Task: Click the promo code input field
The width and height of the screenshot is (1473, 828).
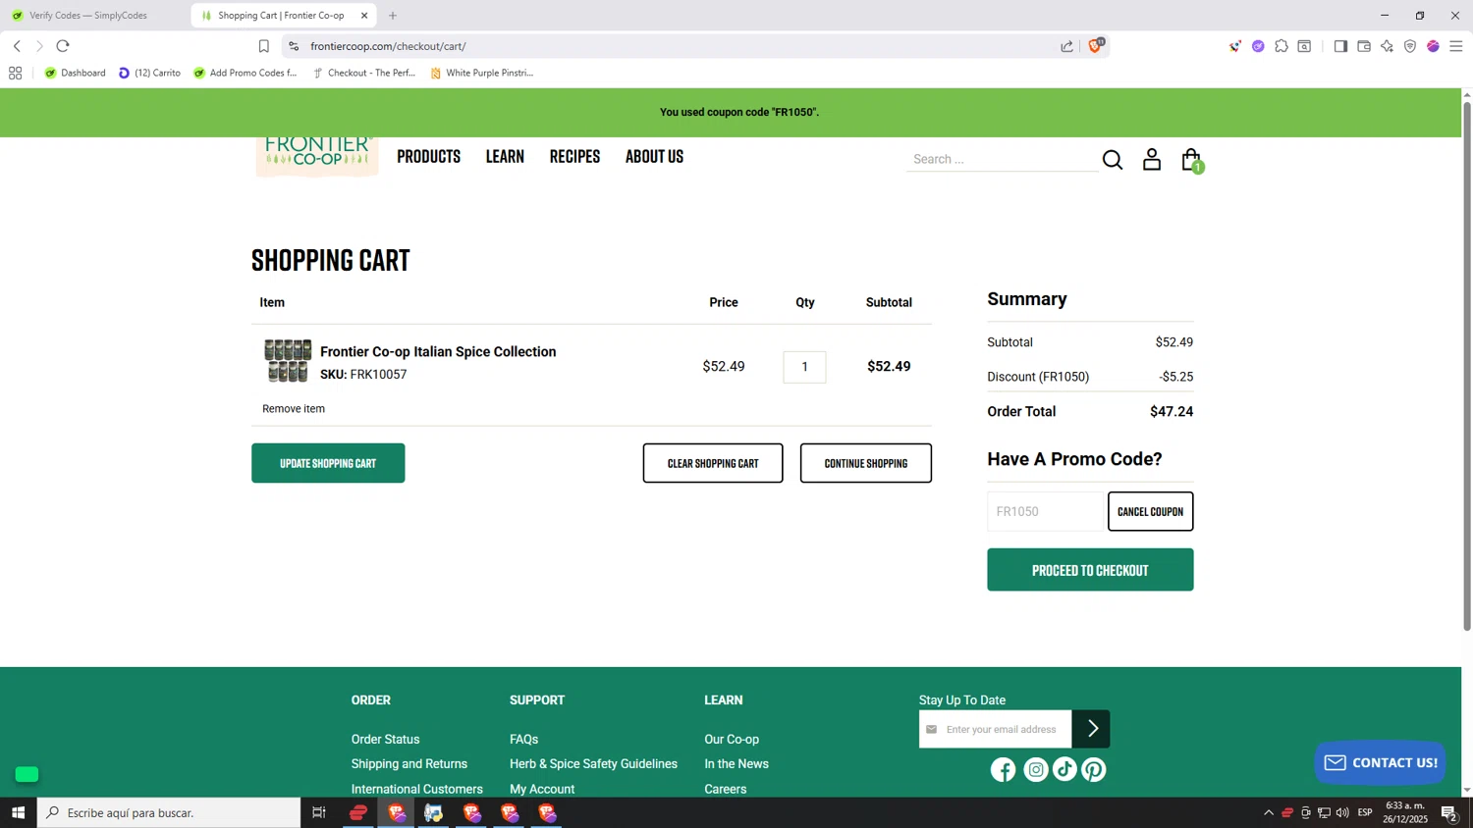Action: coord(1047,511)
